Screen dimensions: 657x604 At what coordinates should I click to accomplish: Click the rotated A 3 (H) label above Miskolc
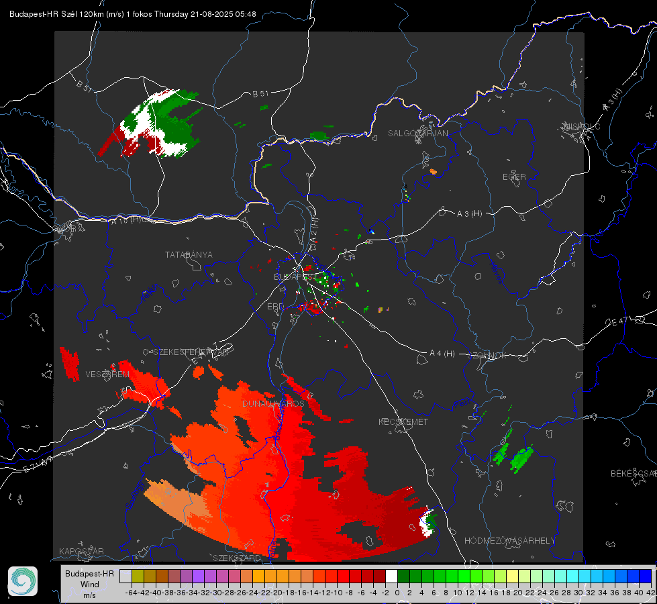612,101
